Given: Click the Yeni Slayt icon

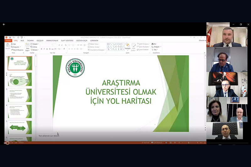Looking at the screenshot, I should click(28, 46).
